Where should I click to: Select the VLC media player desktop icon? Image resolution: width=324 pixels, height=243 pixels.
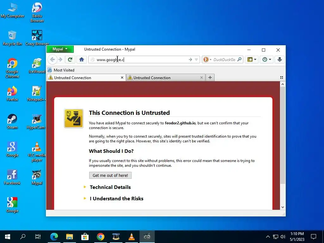[x=37, y=152]
